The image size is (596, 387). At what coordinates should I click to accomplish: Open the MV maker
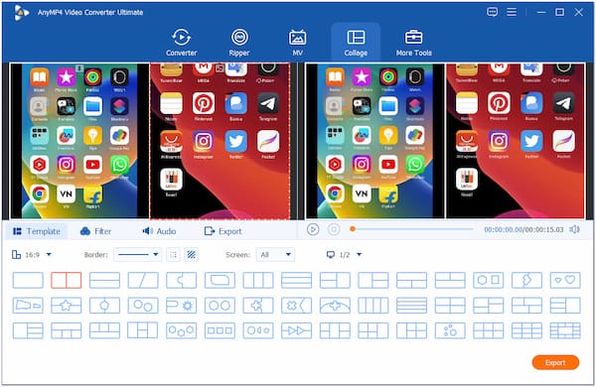297,43
